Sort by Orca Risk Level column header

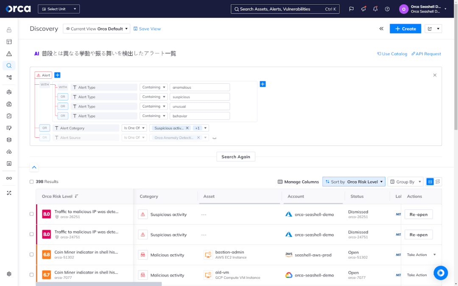60,197
